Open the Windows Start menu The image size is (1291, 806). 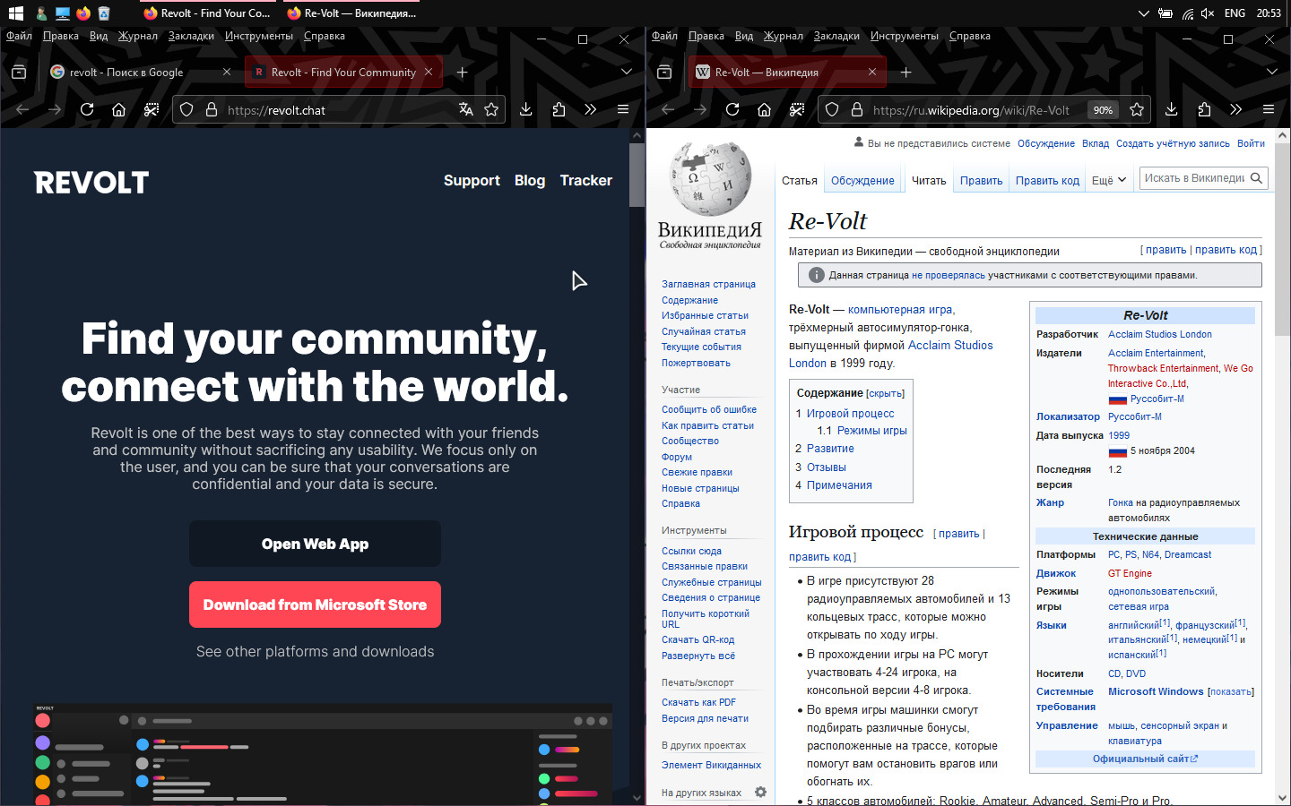point(15,13)
